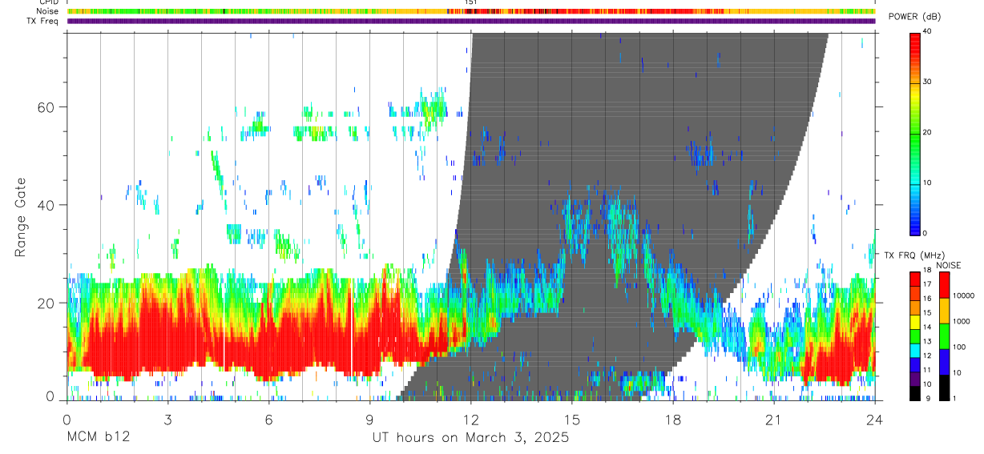Click the 13 label on TX FRQ scale
Image resolution: width=984 pixels, height=454 pixels.
pyautogui.click(x=926, y=342)
